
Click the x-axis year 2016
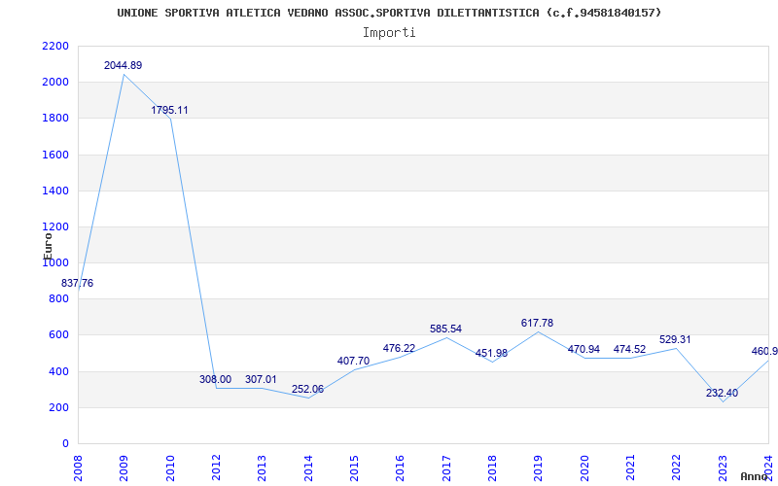400,469
